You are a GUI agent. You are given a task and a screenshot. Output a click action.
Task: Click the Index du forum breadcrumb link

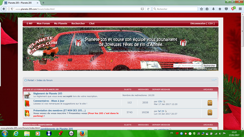45,80
